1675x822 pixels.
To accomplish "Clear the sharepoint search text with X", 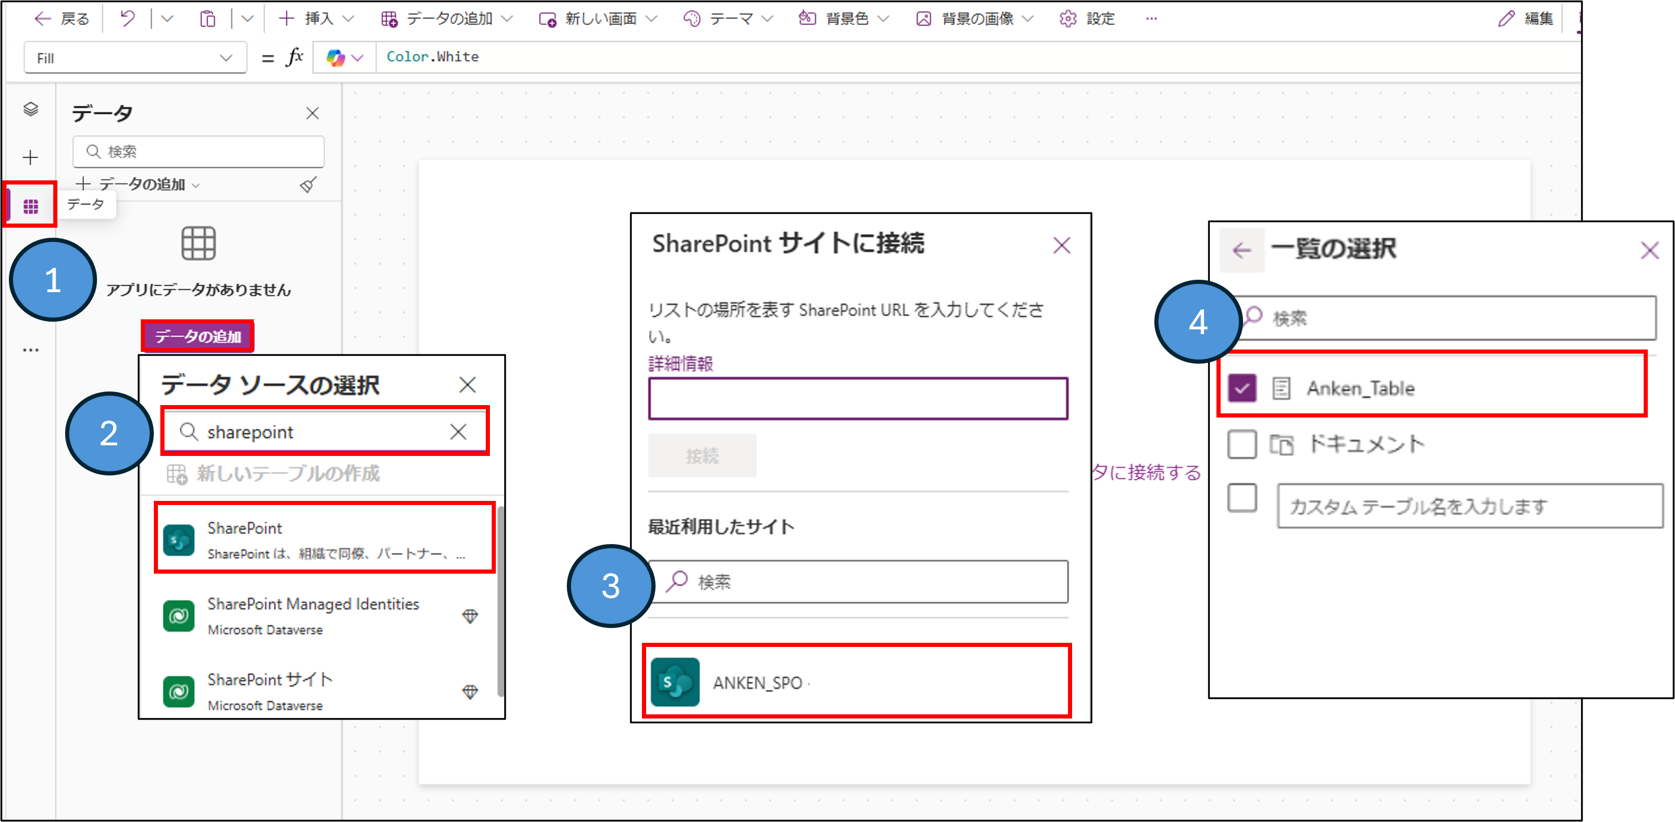I will (x=459, y=432).
